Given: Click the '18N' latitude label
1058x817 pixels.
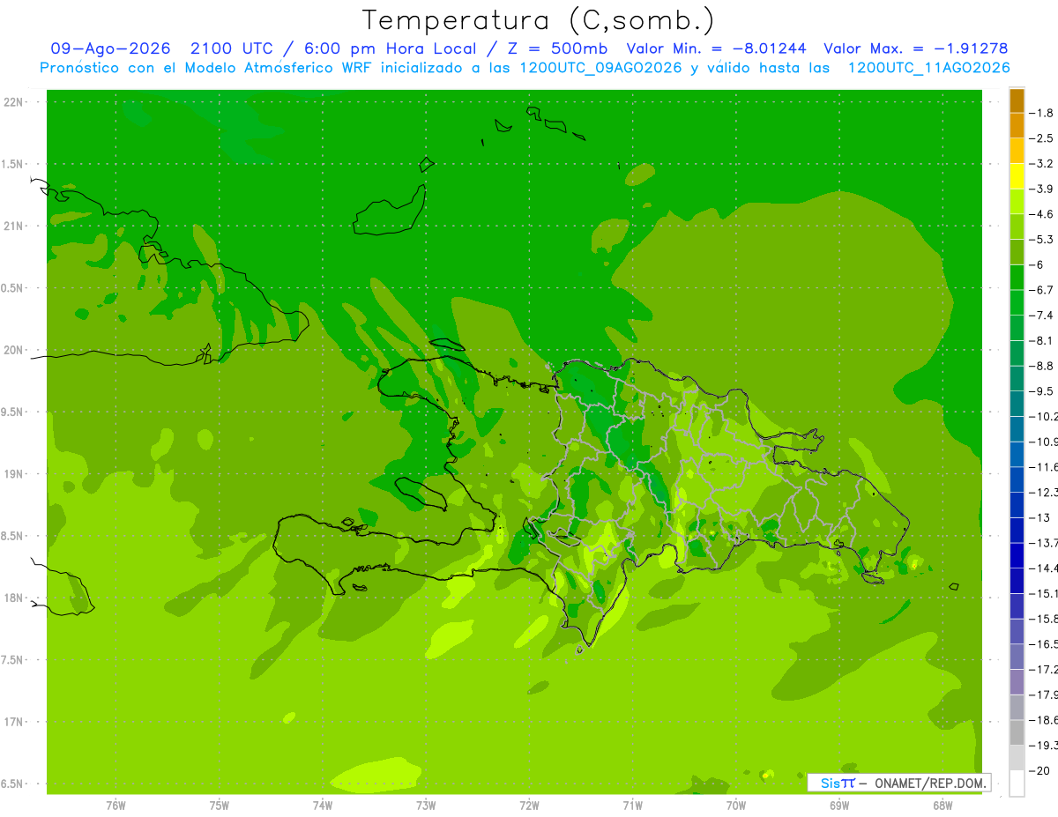Looking at the screenshot, I should 14,598.
